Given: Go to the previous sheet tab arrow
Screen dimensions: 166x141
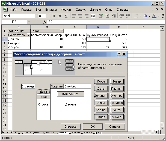Looking at the screenshot, I should point(8,132).
